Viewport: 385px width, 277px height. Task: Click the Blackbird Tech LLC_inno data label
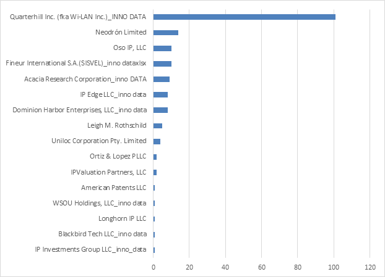point(102,234)
